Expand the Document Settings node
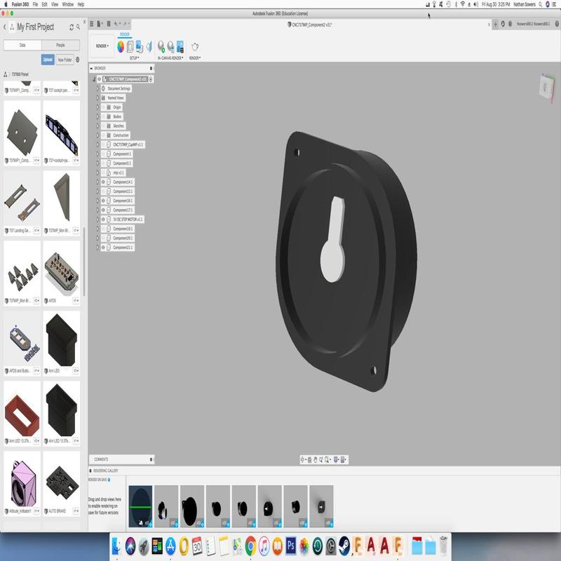Screen dimensions: 561x561 97,88
